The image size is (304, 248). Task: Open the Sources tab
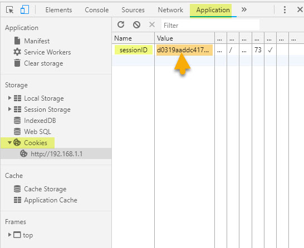[133, 10]
